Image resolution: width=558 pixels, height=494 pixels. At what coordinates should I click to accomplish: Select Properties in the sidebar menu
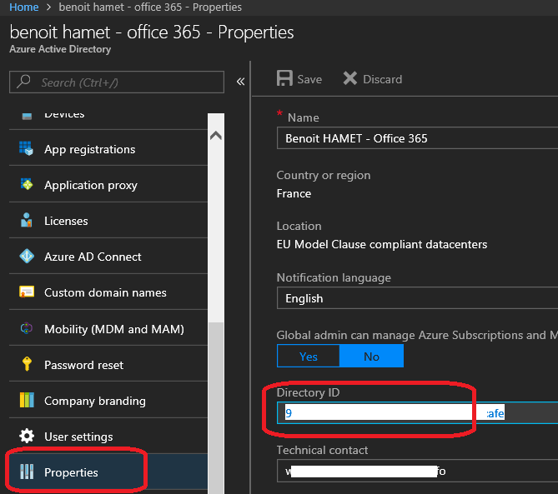pos(71,472)
